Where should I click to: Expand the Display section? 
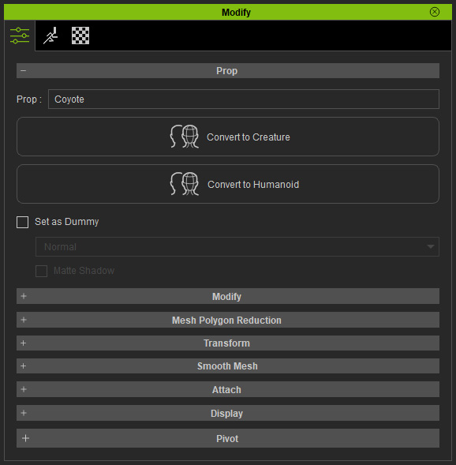pos(228,413)
